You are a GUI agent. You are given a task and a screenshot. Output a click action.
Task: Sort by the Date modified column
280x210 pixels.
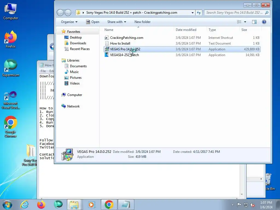[190, 30]
